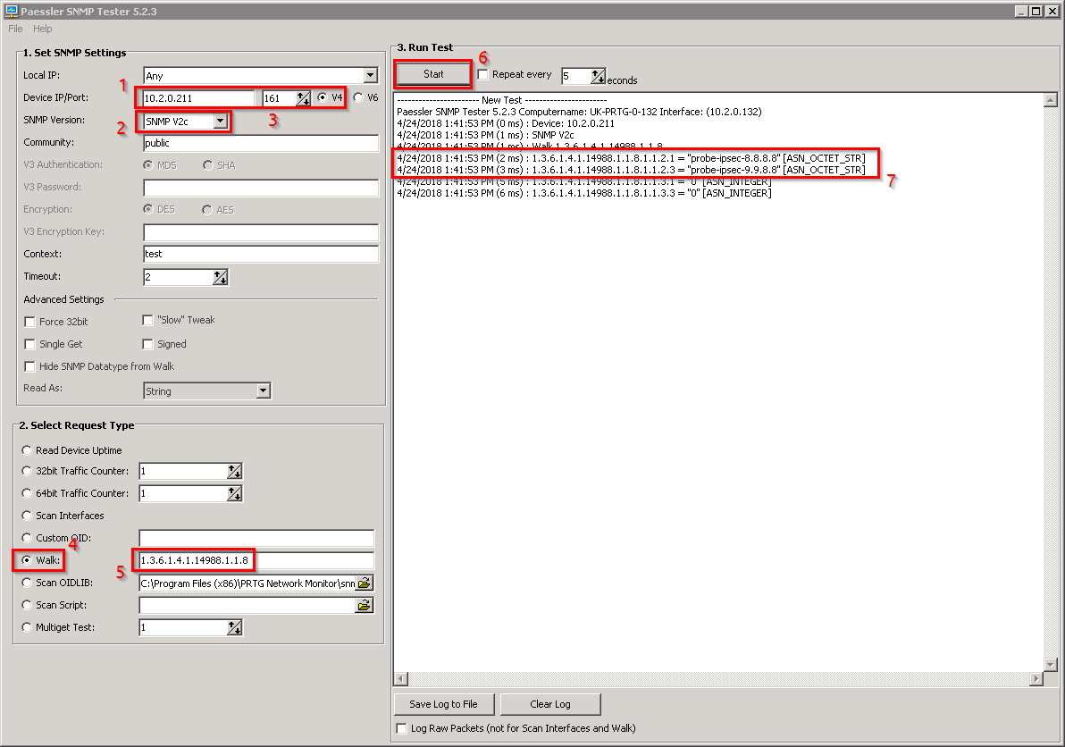
Task: Click the Start button
Action: tap(433, 74)
